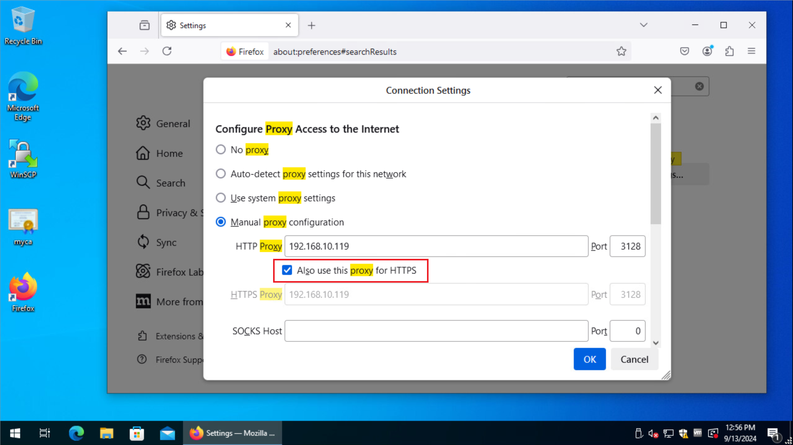
Task: Open File Explorer from the taskbar
Action: click(106, 433)
